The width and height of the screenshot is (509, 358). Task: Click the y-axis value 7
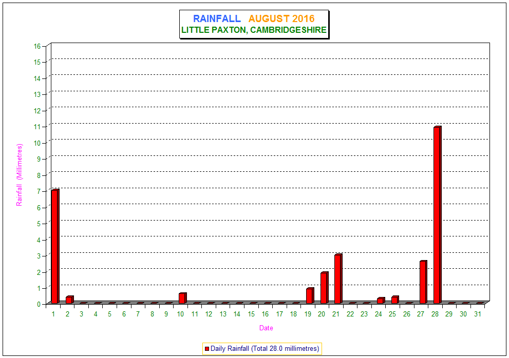tap(39, 191)
